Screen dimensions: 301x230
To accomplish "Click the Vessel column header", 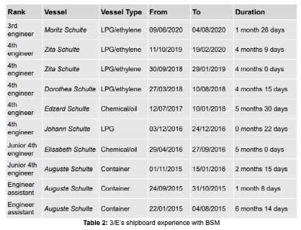I will click(56, 12).
